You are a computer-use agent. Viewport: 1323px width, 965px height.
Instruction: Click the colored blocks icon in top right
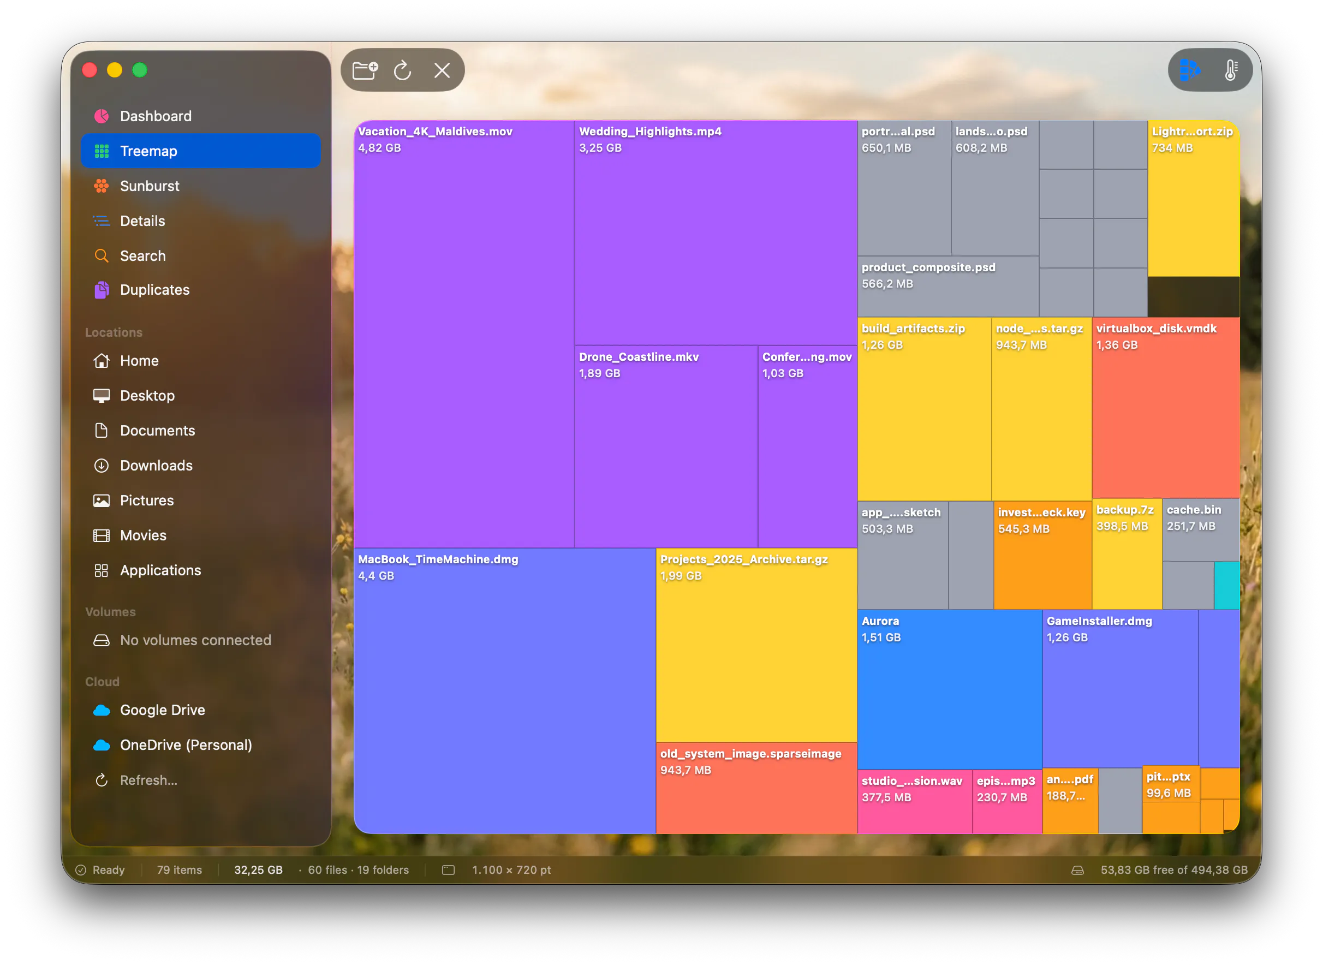click(x=1190, y=70)
